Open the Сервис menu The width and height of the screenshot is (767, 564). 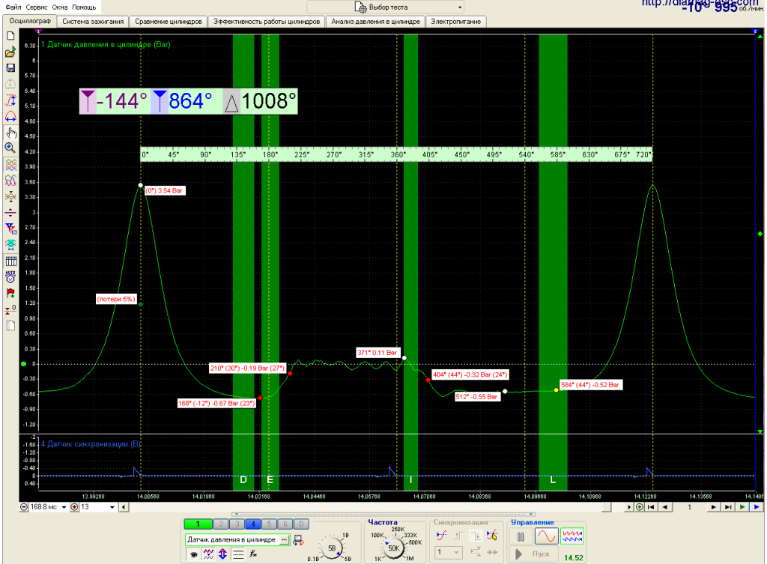(x=36, y=7)
